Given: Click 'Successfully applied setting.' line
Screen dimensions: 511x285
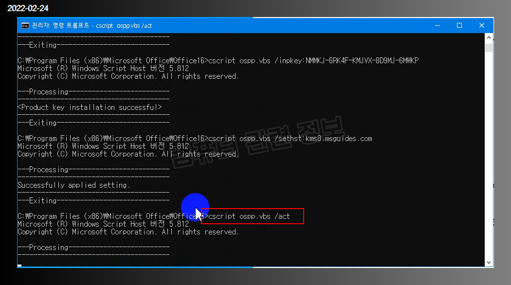Looking at the screenshot, I should 73,185.
